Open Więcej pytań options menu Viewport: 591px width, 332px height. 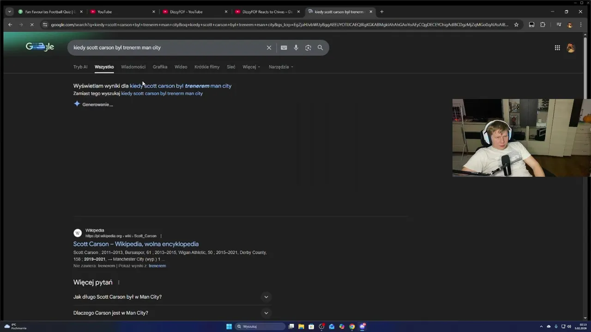coord(119,283)
